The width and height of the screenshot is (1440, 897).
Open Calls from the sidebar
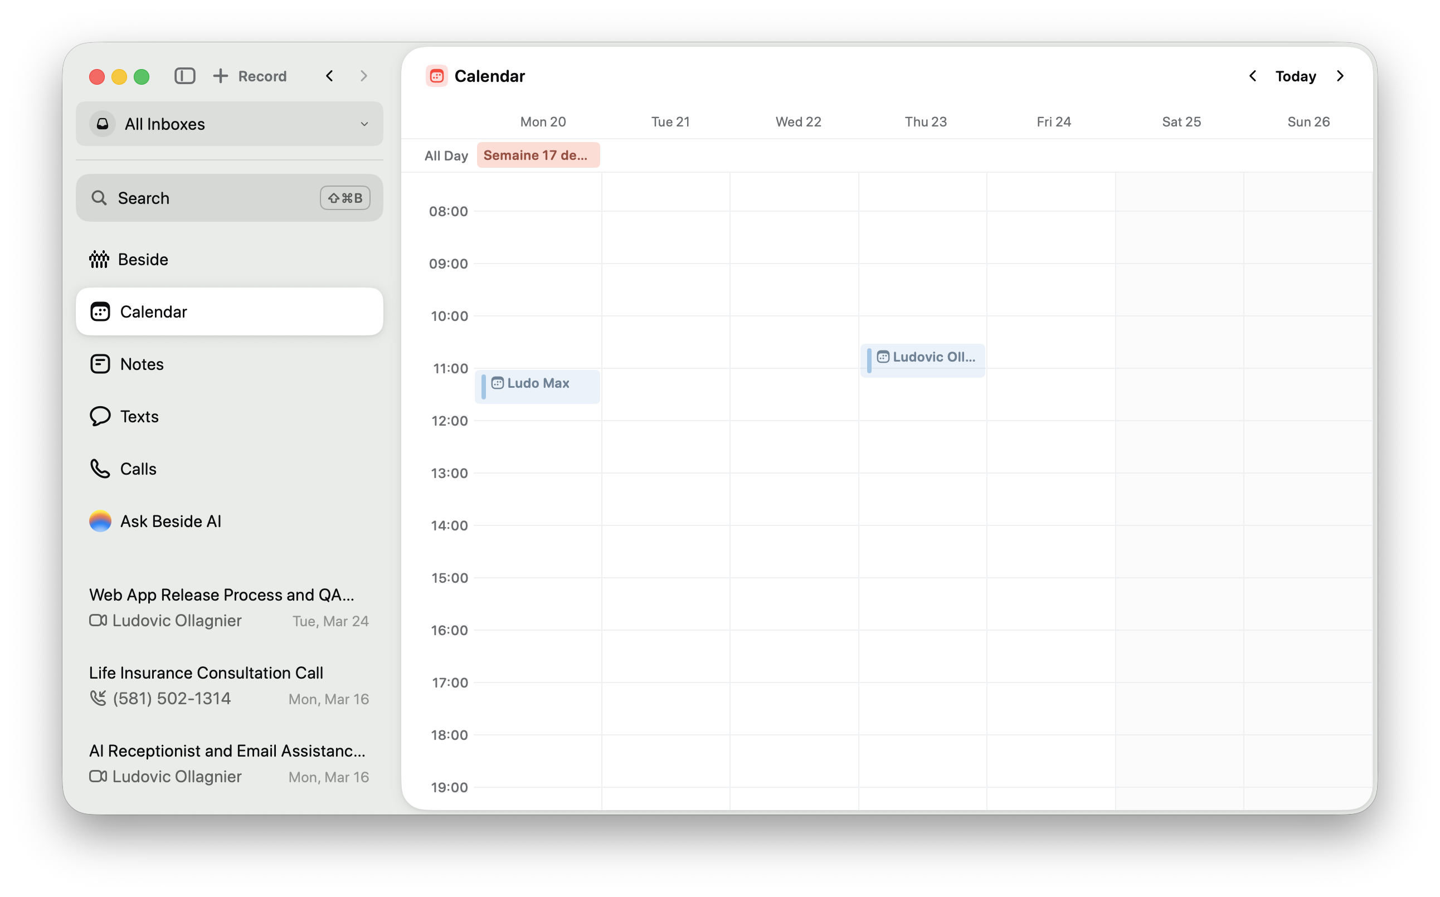230,469
